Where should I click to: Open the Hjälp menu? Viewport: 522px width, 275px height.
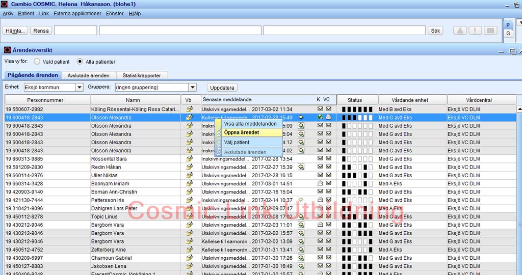pos(135,14)
